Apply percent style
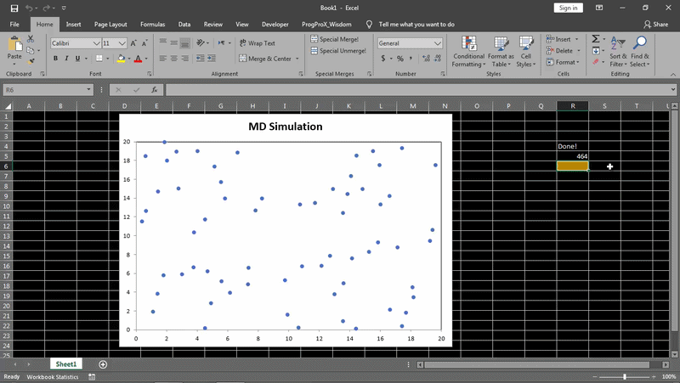This screenshot has width=680, height=383. click(399, 58)
